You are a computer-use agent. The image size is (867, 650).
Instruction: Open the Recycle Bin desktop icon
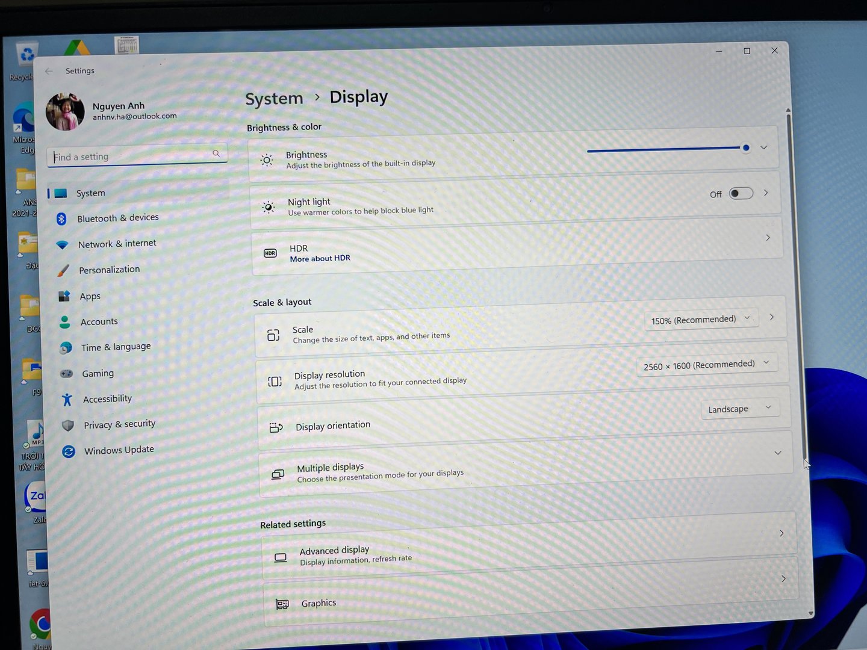25,57
